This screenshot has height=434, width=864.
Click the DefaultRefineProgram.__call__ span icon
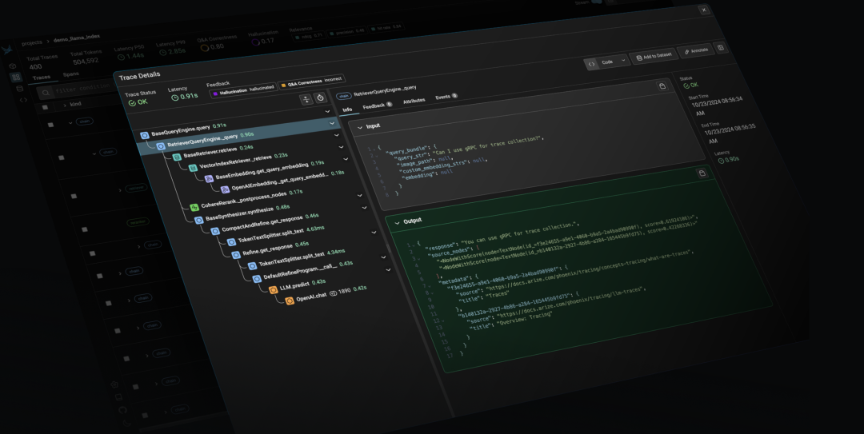(257, 279)
